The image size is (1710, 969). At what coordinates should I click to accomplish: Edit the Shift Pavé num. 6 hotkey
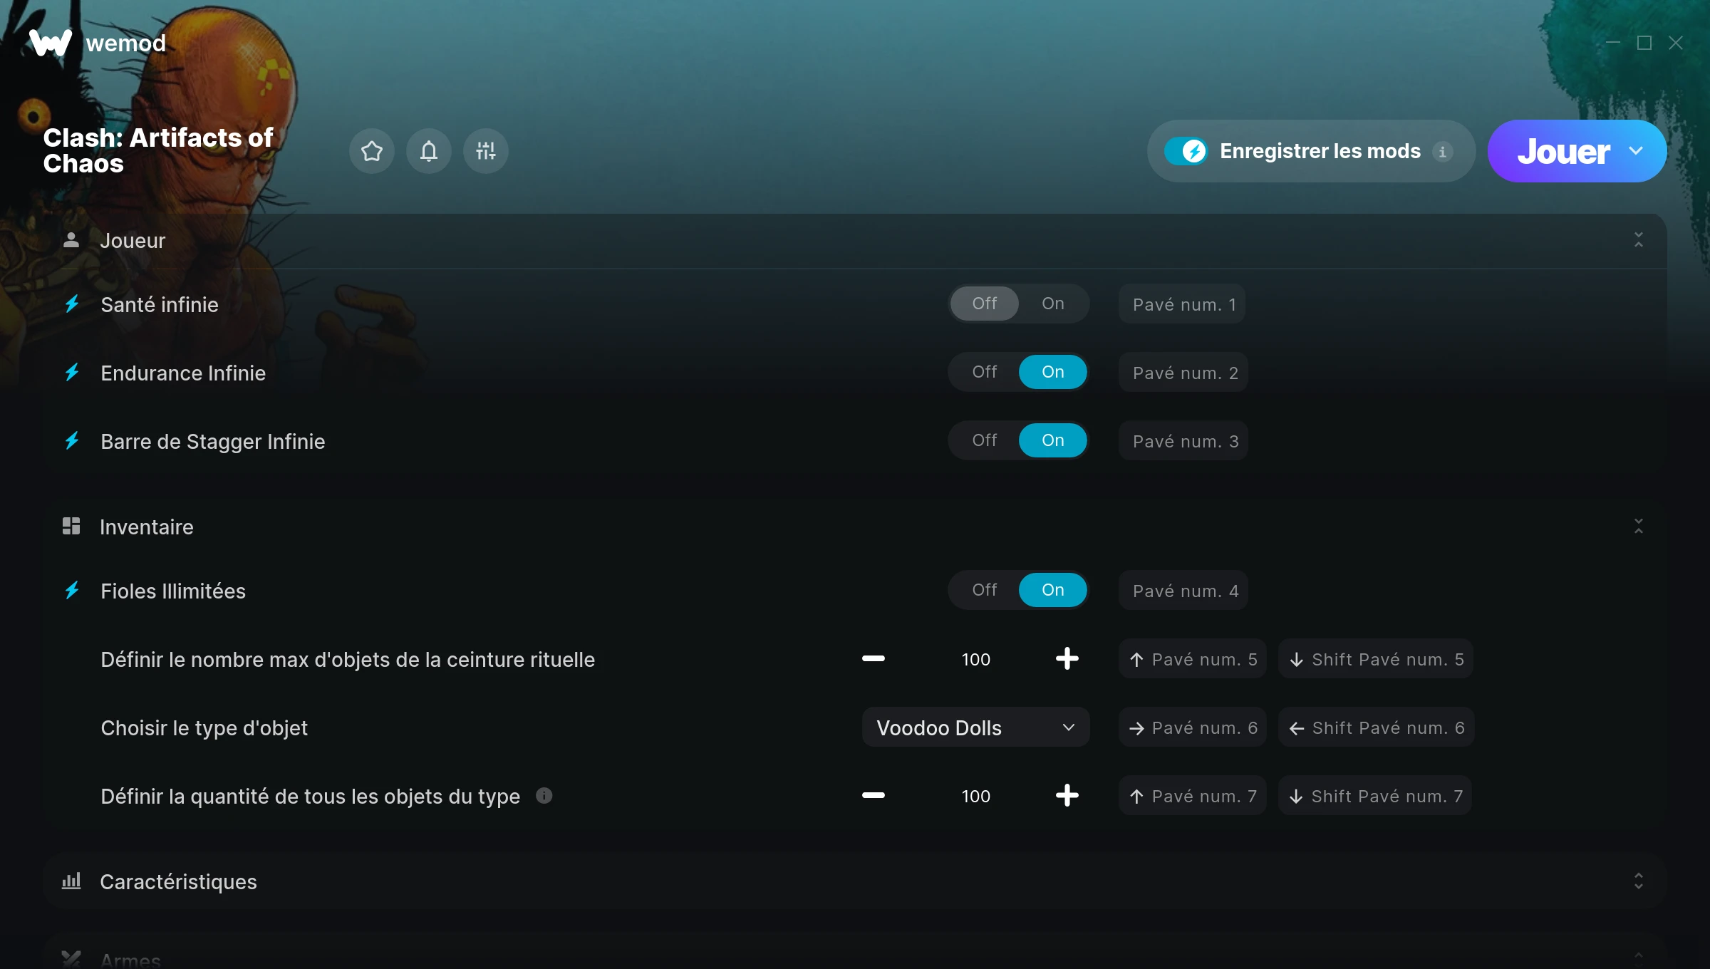click(x=1376, y=727)
